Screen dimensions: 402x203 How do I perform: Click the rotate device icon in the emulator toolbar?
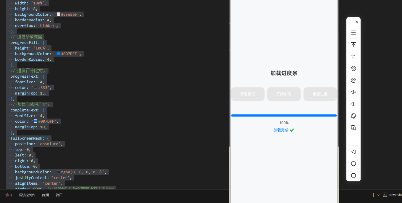pos(353,68)
